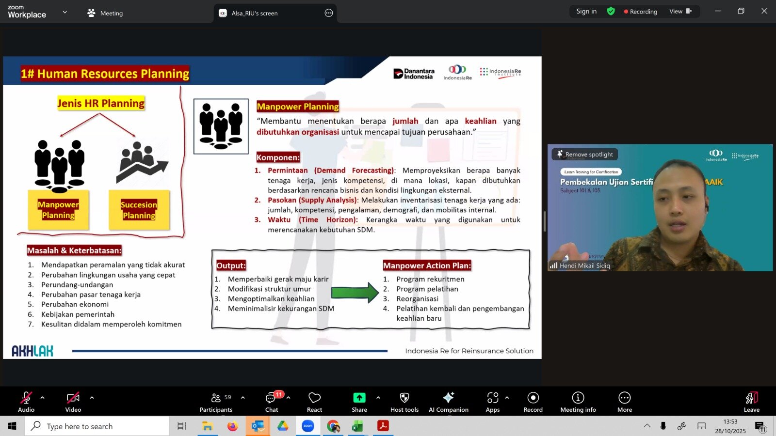Click the Sign in button
Viewport: 776px width, 436px height.
(586, 11)
